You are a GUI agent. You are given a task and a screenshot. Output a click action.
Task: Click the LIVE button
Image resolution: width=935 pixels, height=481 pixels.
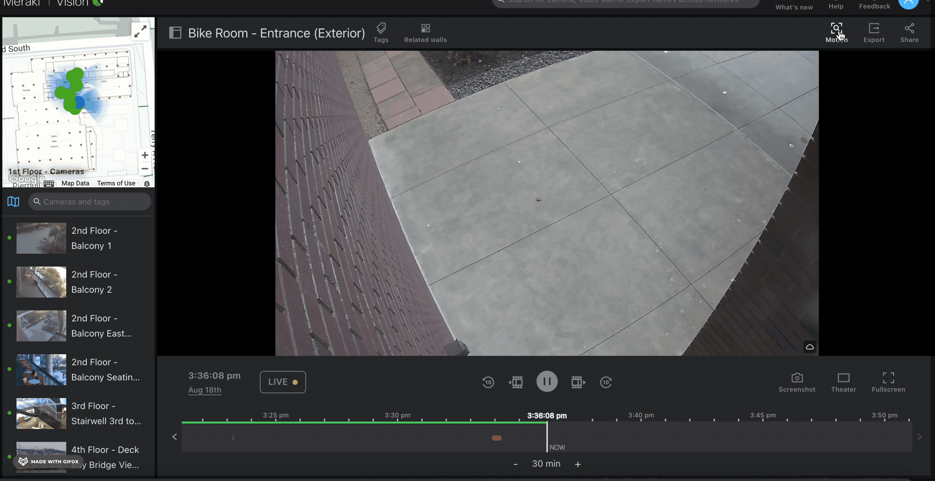pos(283,382)
